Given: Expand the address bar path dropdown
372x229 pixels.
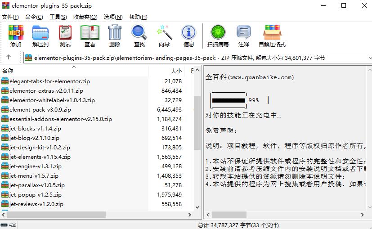Looking at the screenshot, I should point(370,58).
